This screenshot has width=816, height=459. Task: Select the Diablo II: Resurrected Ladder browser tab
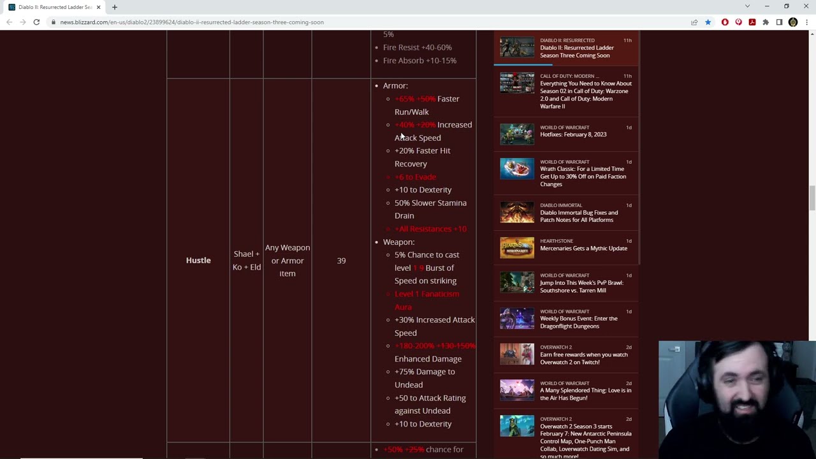pos(55,7)
